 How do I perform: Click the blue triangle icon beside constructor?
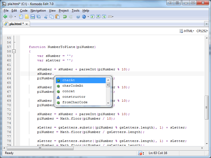click(58, 97)
